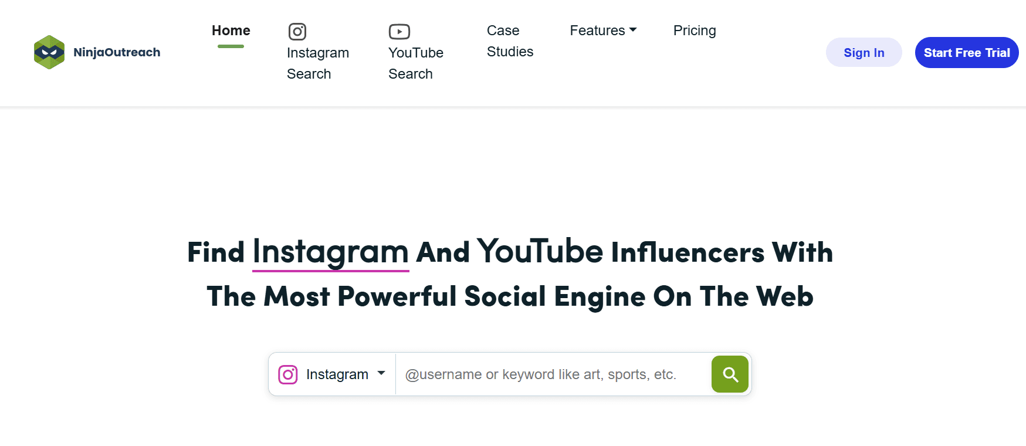Open the YouTube Search nav link
Image resolution: width=1026 pixels, height=446 pixels.
click(x=416, y=63)
